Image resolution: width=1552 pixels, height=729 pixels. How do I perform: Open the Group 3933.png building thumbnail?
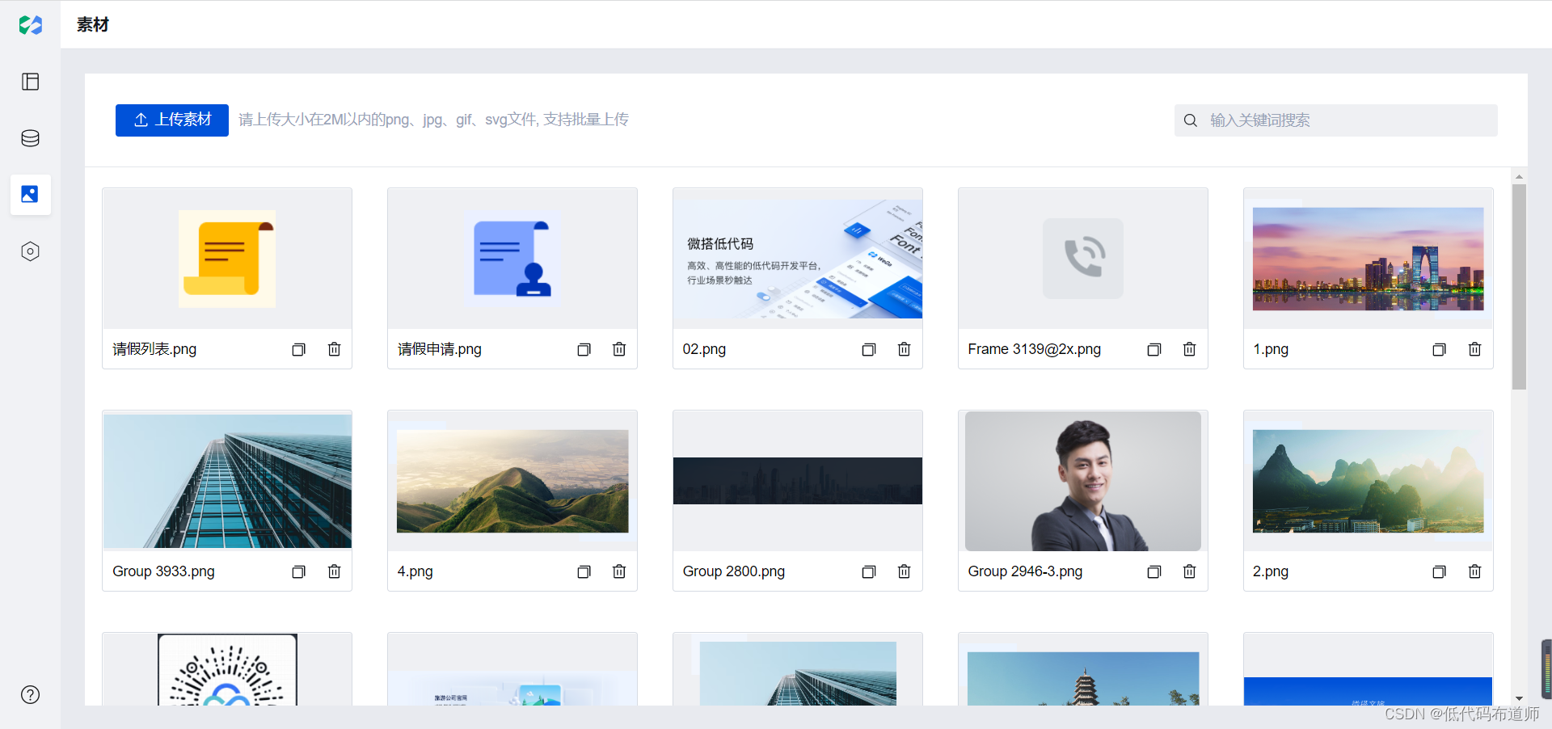[x=227, y=481]
